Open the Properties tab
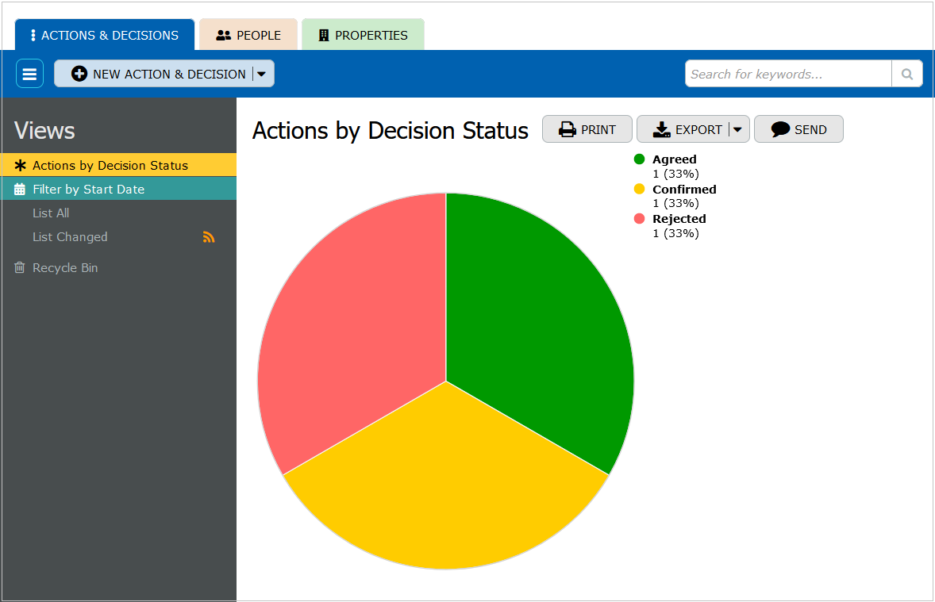This screenshot has width=935, height=602. pyautogui.click(x=363, y=35)
